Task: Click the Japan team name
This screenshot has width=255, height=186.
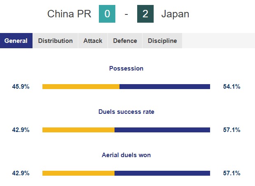Action: pyautogui.click(x=175, y=14)
